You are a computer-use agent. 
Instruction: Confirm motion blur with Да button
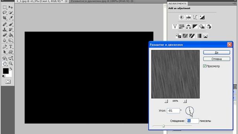[216, 52]
